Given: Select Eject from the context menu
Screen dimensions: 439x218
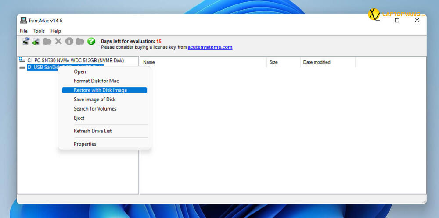Looking at the screenshot, I should coord(104,118).
